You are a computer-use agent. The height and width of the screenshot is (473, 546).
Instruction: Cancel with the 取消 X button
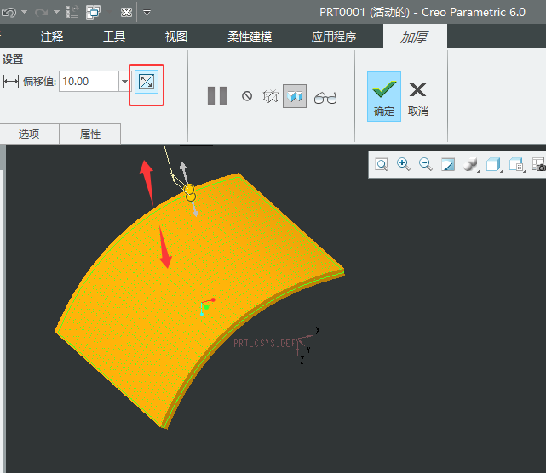pos(418,99)
